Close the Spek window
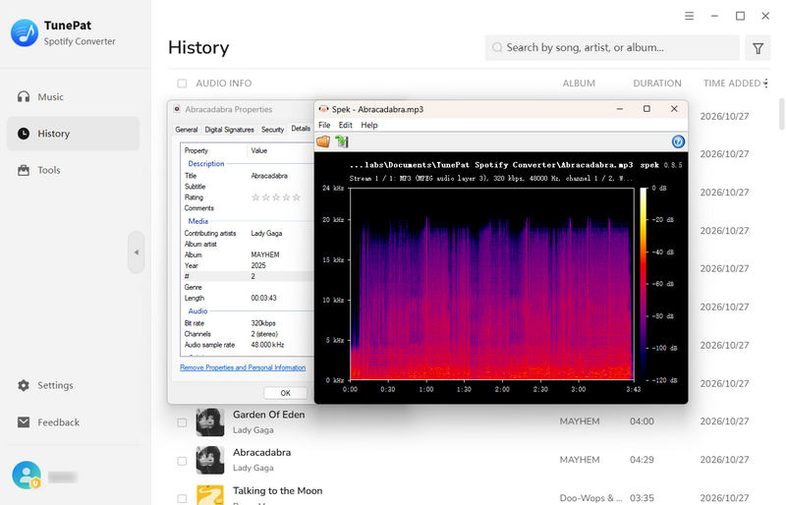The width and height of the screenshot is (786, 505). [674, 109]
